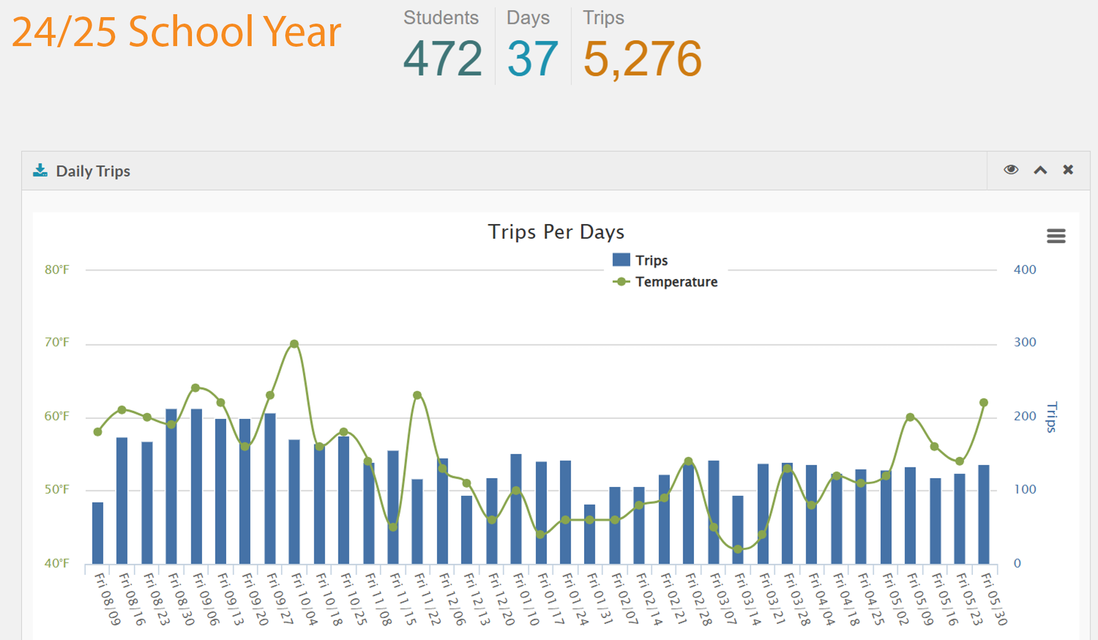Screen dimensions: 1098x640
Task: Click the Days count 37
Action: [x=532, y=59]
